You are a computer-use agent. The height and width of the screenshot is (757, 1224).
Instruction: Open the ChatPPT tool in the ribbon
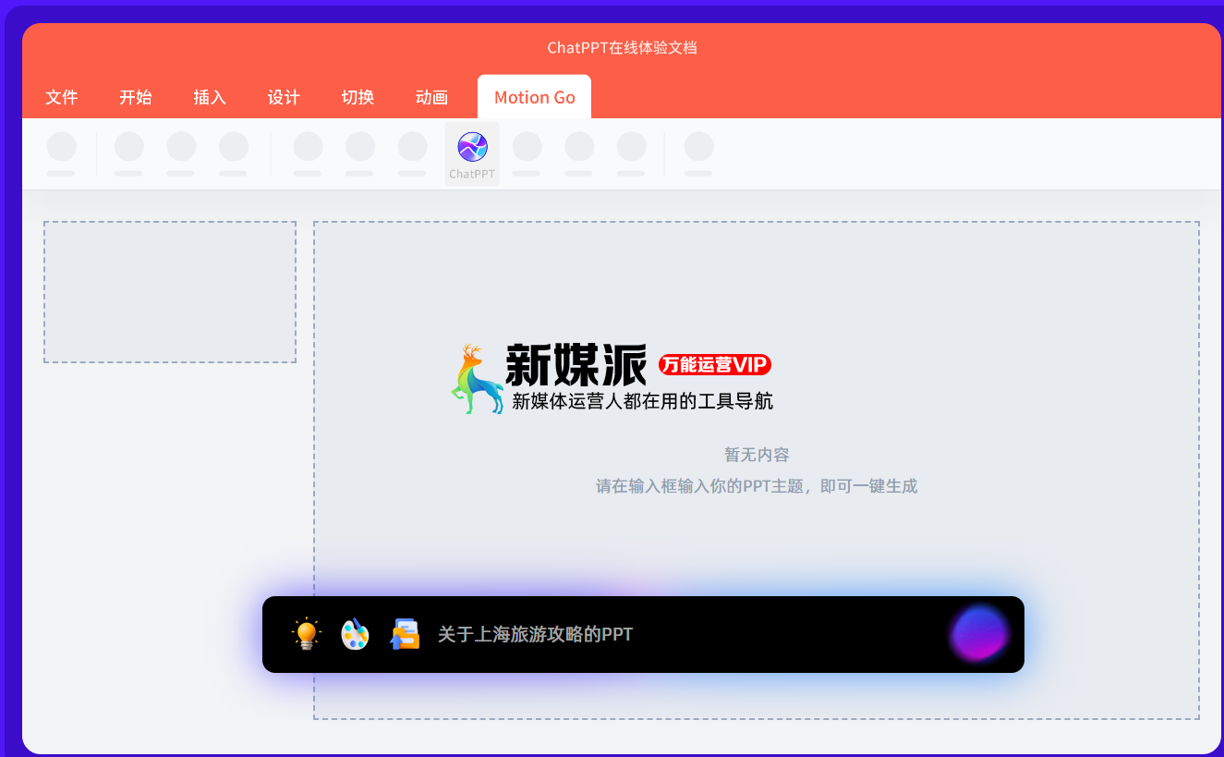tap(472, 154)
